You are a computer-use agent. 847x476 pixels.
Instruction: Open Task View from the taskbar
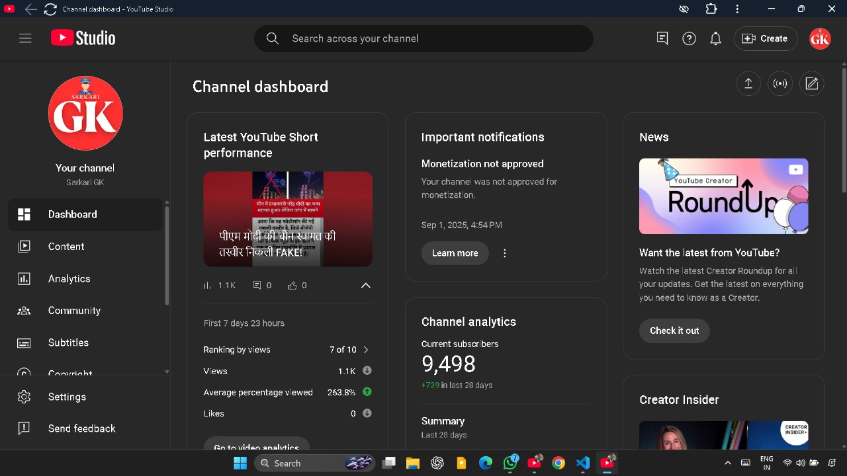click(389, 463)
